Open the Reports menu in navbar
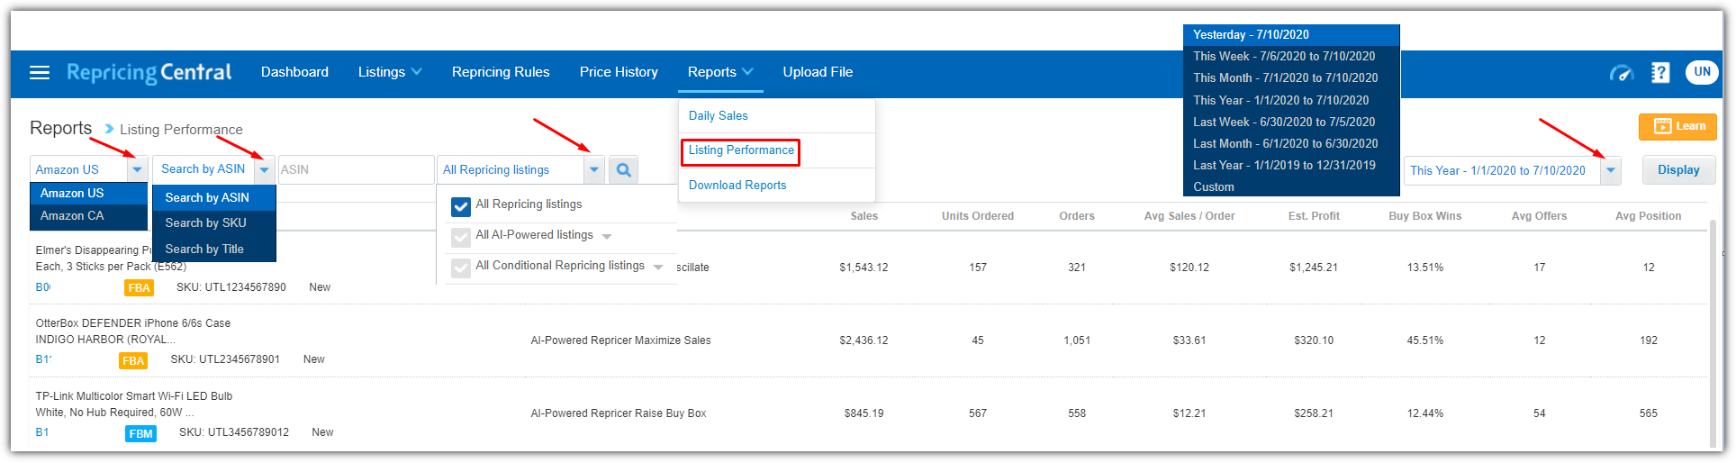Viewport: 1736px width, 463px height. tap(720, 72)
